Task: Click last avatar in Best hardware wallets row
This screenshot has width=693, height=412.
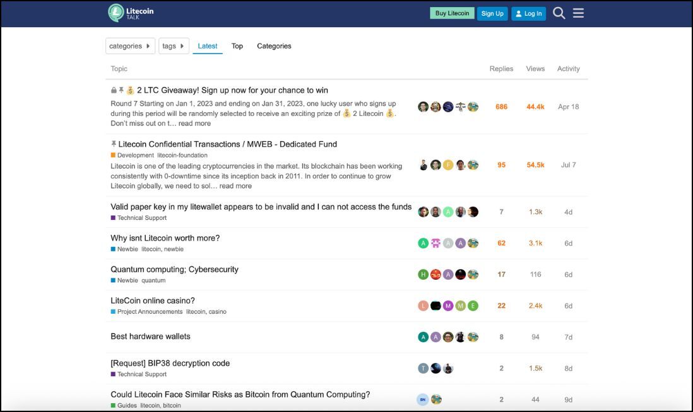Action: pos(473,337)
